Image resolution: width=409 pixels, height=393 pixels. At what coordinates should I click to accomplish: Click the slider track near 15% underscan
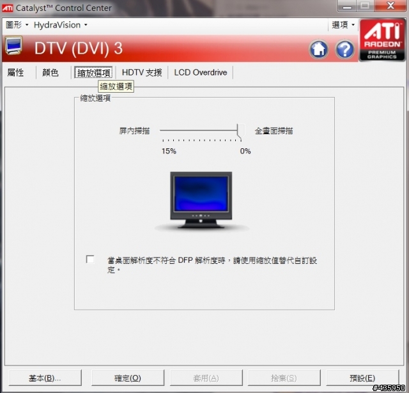[x=164, y=130]
